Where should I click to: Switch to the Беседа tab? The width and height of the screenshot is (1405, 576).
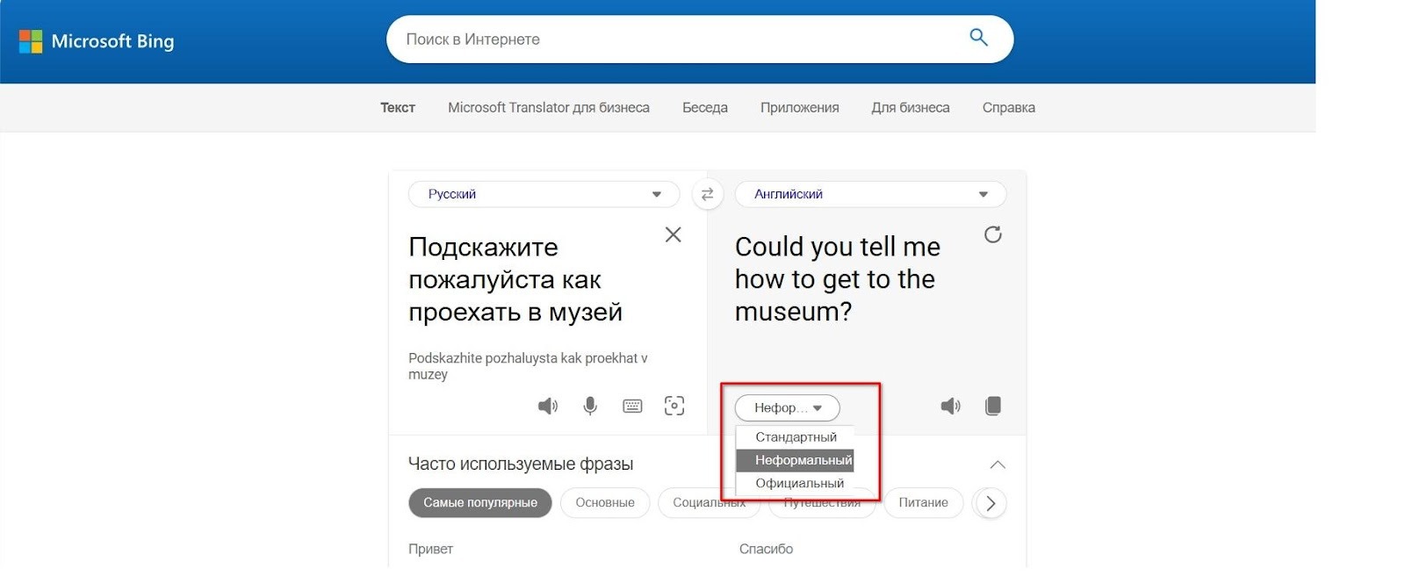pos(704,108)
